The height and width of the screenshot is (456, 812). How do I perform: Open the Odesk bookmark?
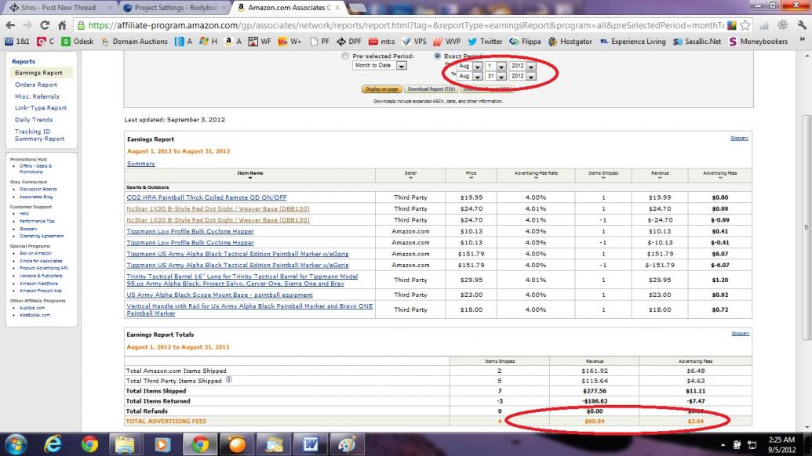coord(78,42)
